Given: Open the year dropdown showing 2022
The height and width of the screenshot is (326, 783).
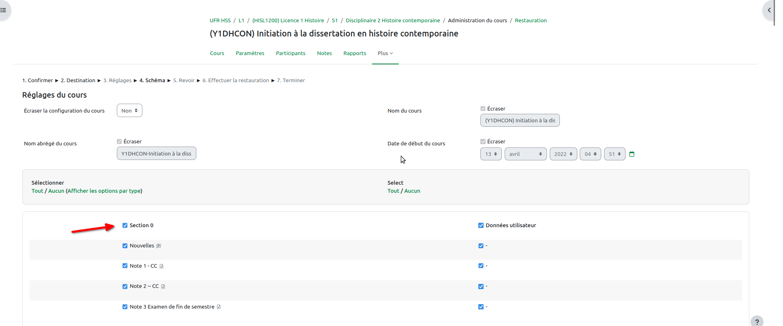Looking at the screenshot, I should point(563,154).
